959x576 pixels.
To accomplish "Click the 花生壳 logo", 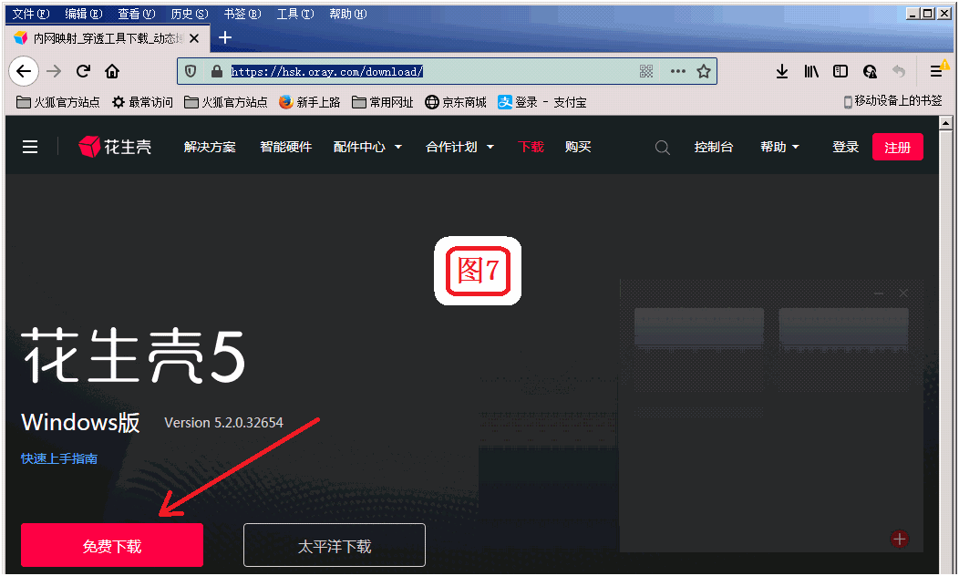I will pyautogui.click(x=115, y=147).
